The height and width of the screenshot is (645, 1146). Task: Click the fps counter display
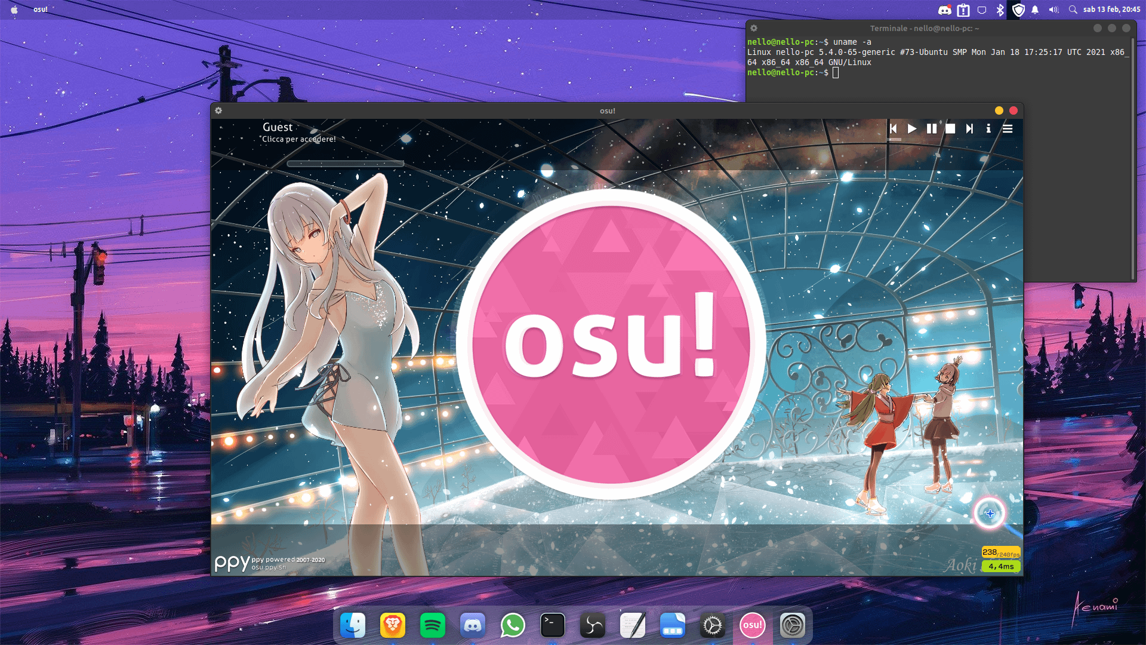click(x=1001, y=552)
